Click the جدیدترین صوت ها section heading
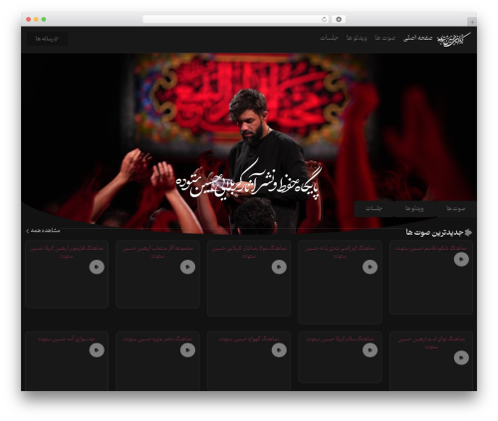Image resolution: width=498 pixels, height=421 pixels. point(434,233)
